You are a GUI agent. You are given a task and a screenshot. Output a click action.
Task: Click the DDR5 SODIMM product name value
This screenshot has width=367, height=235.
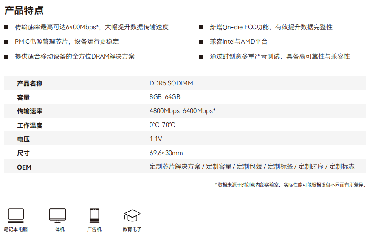click(171, 83)
